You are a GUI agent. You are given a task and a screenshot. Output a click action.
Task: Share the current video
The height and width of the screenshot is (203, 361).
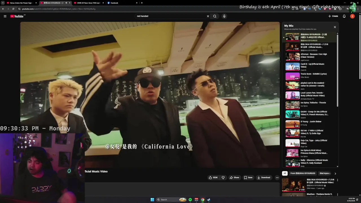point(234,178)
